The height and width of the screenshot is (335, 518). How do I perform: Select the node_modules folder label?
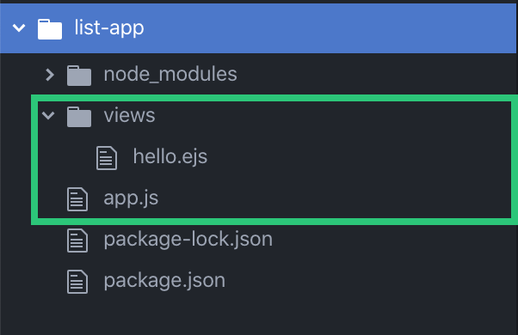[170, 75]
